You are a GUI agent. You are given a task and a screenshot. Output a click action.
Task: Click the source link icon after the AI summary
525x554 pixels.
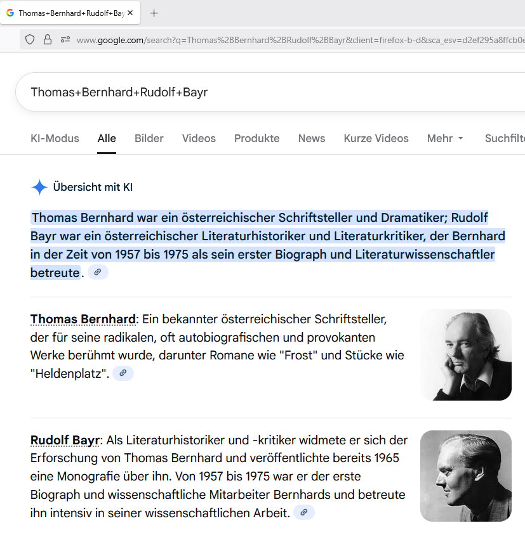click(98, 272)
